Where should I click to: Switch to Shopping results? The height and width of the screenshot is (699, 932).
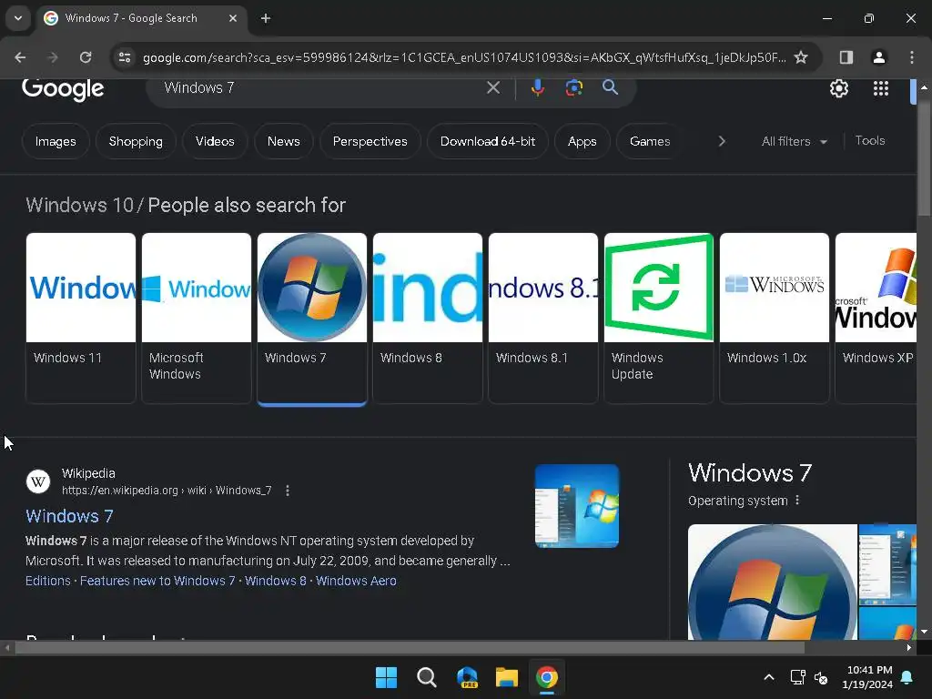pos(136,141)
